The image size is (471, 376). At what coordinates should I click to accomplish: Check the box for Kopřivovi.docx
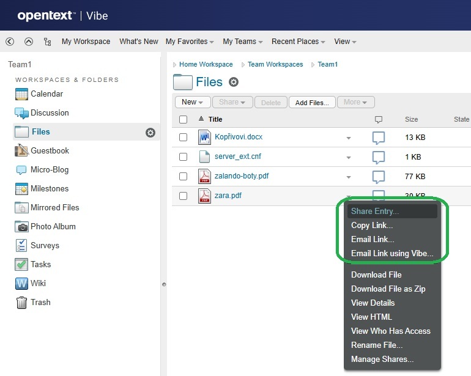[183, 137]
